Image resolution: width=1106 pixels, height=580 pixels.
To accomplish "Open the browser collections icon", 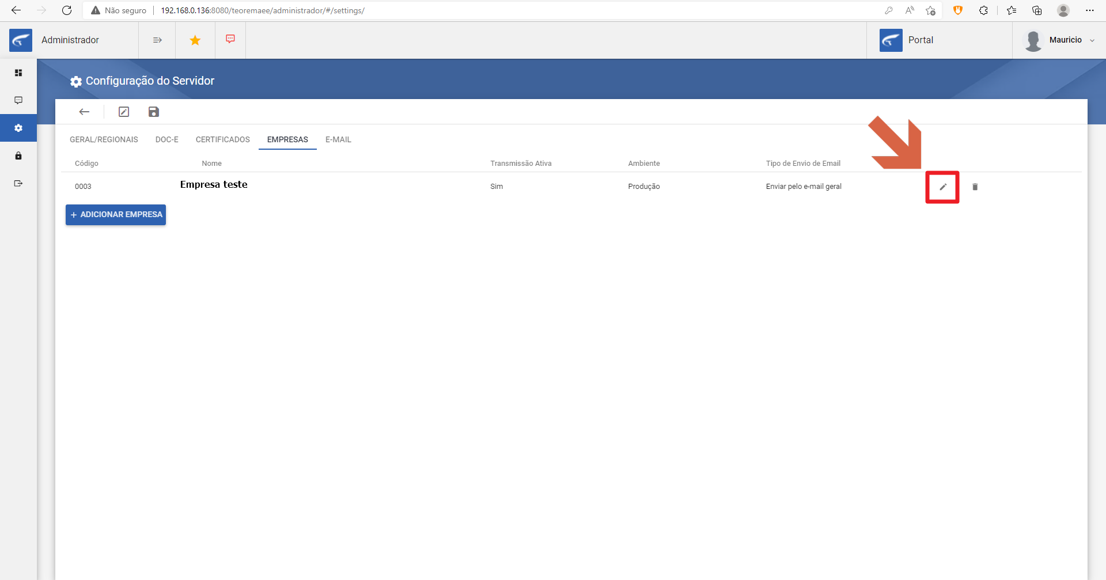I will 1037,10.
